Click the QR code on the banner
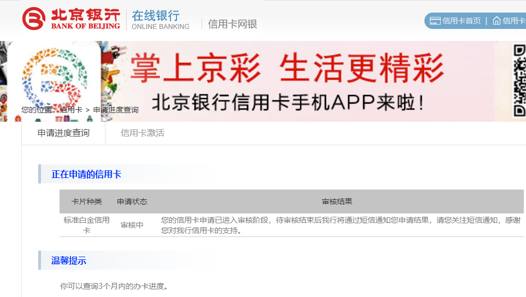Screen dimensions: 526x297 point(519,81)
